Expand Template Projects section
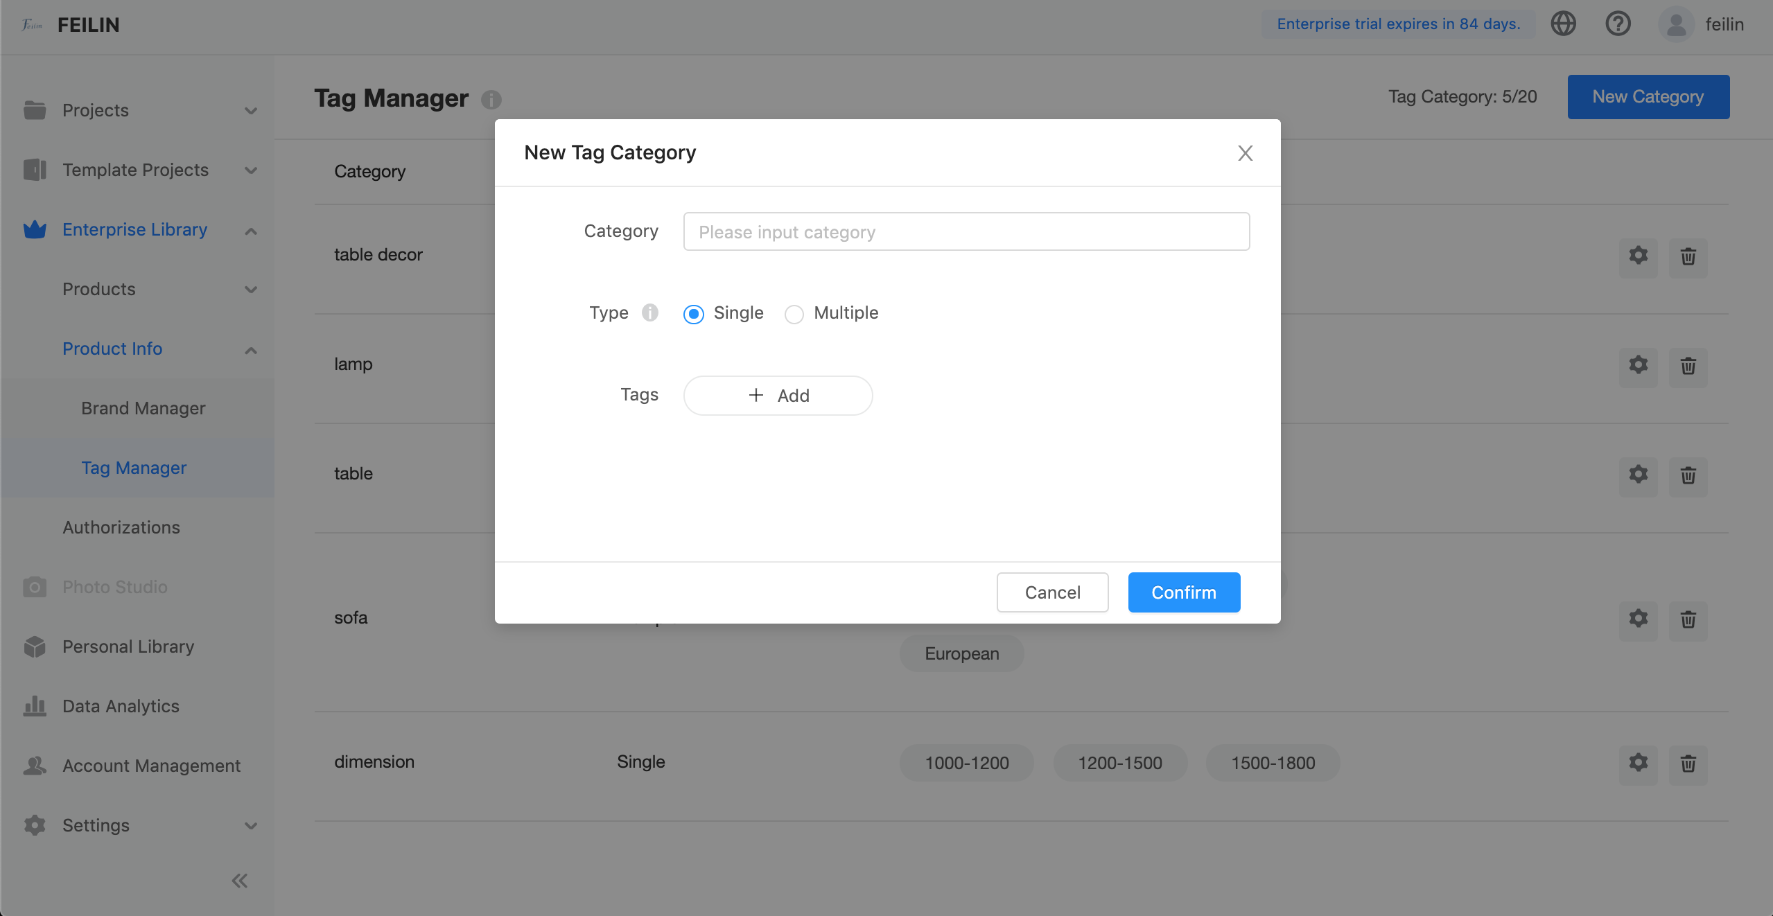The height and width of the screenshot is (916, 1773). coord(251,170)
